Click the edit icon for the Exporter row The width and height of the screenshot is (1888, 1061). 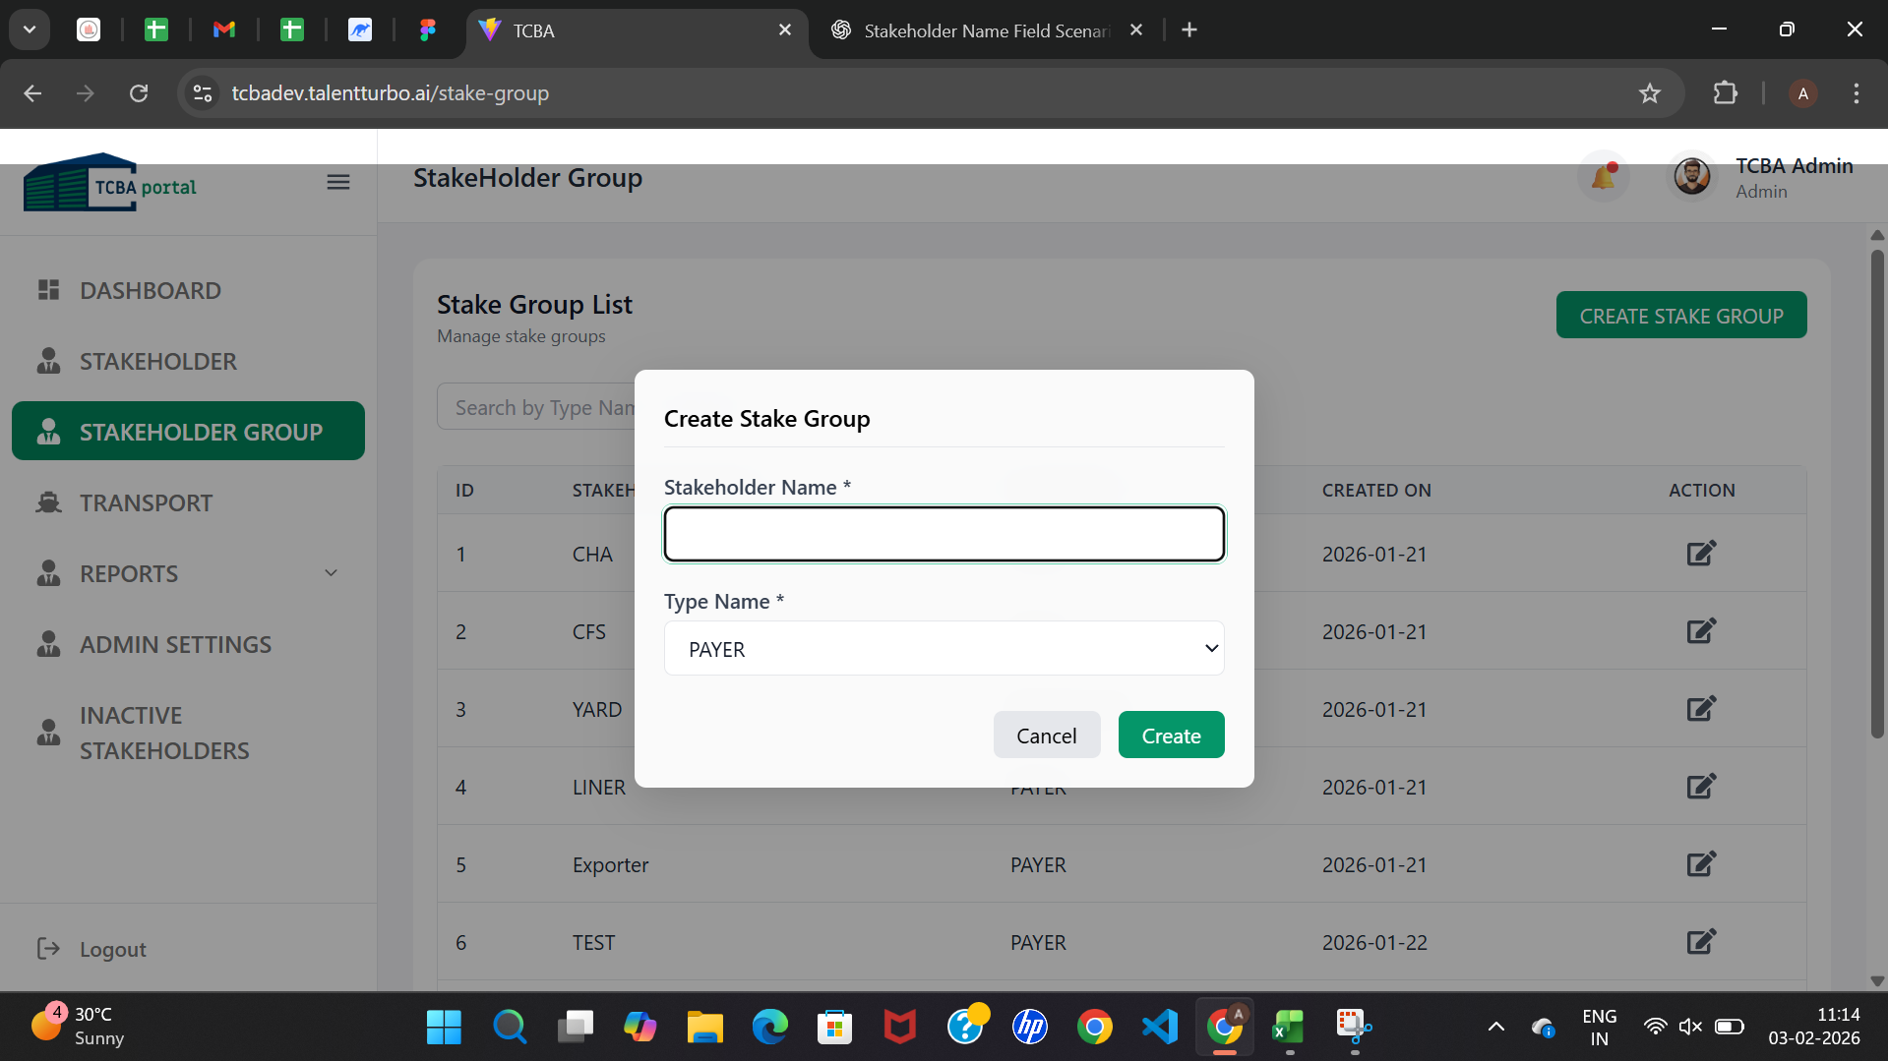1701,863
